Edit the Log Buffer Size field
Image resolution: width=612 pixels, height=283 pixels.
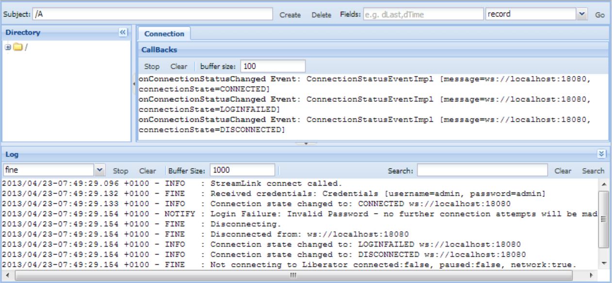pyautogui.click(x=243, y=170)
